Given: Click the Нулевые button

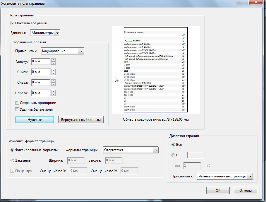Looking at the screenshot, I should tap(35, 120).
